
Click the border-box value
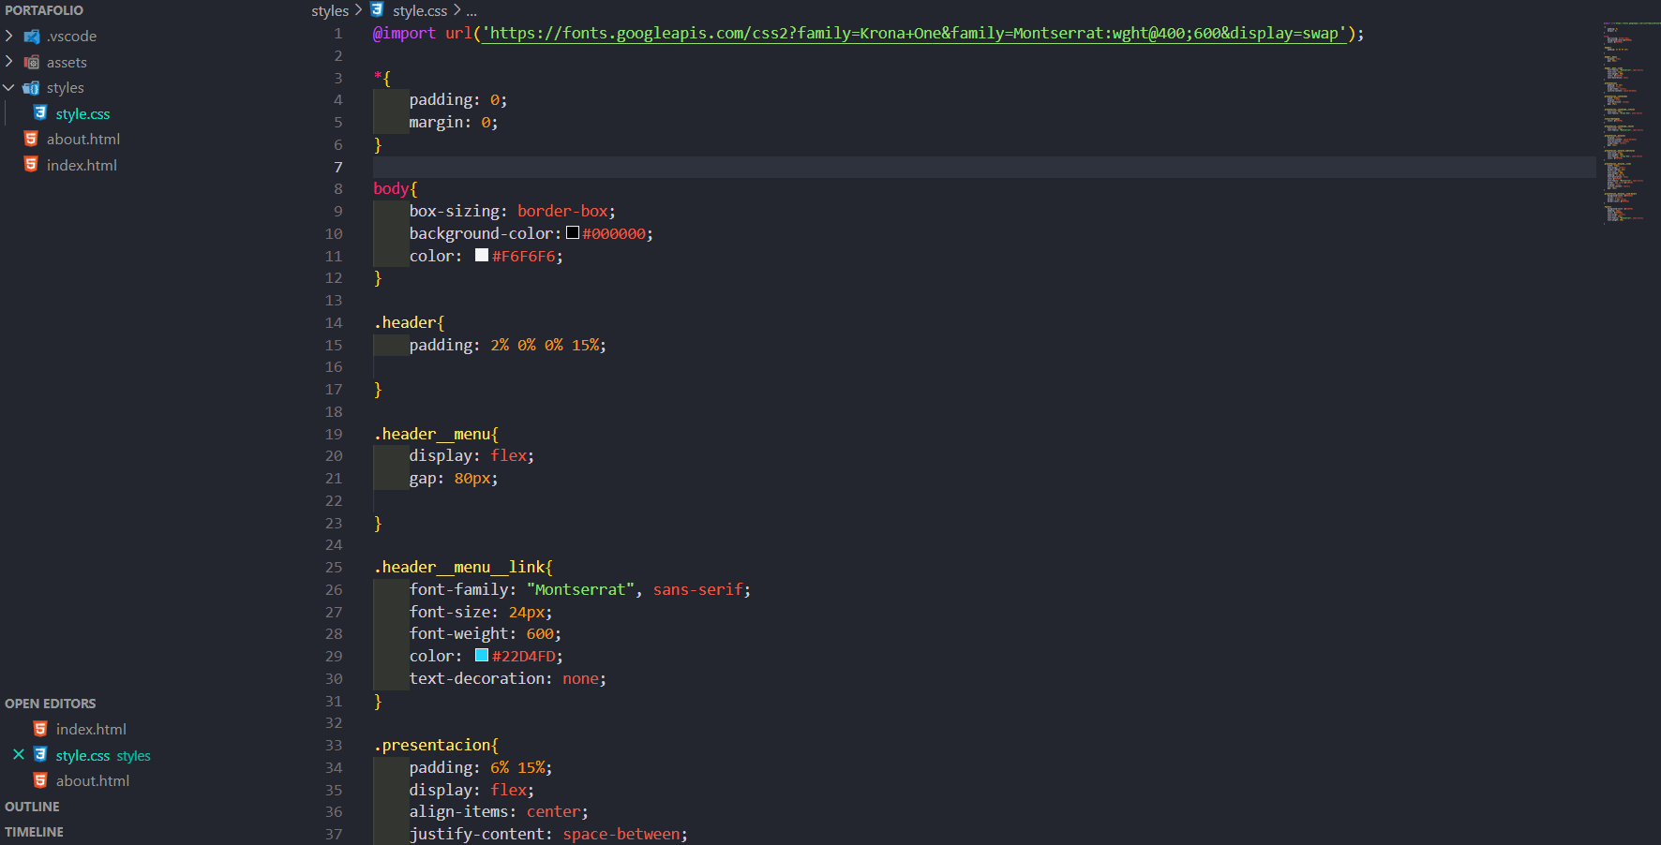pos(562,212)
